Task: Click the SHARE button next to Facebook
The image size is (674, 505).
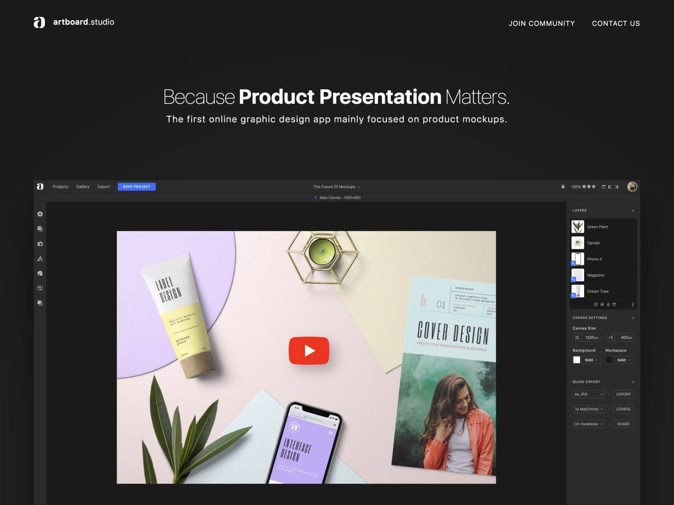Action: click(x=623, y=424)
